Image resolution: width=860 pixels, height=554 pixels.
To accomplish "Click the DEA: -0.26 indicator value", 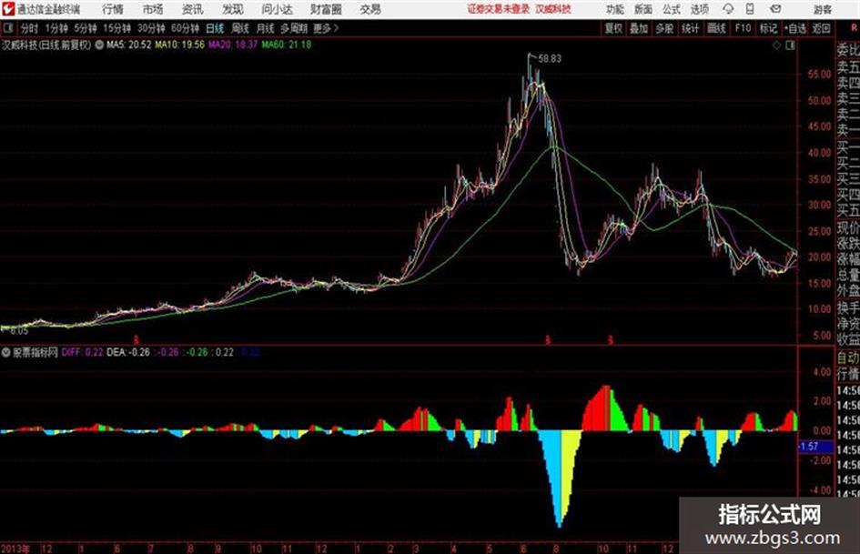I will pyautogui.click(x=128, y=352).
